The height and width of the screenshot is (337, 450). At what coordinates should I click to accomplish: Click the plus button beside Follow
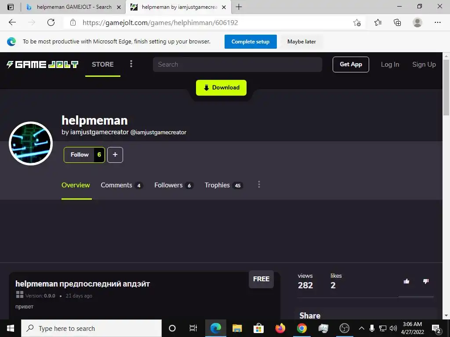[115, 155]
